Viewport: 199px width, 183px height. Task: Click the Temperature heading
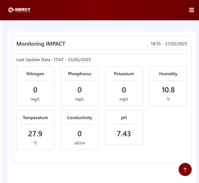pos(35,118)
